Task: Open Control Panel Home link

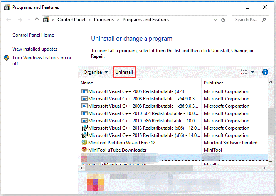Action: pyautogui.click(x=33, y=35)
